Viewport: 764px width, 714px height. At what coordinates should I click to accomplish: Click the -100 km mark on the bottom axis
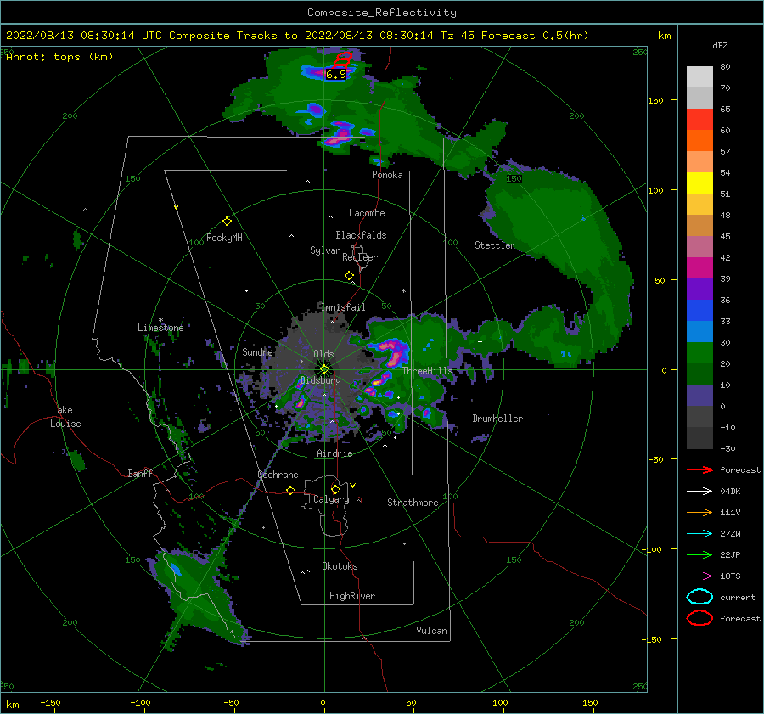pos(140,702)
